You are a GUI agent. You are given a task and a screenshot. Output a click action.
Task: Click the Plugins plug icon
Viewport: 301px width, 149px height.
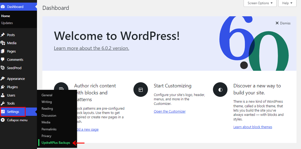(3, 87)
